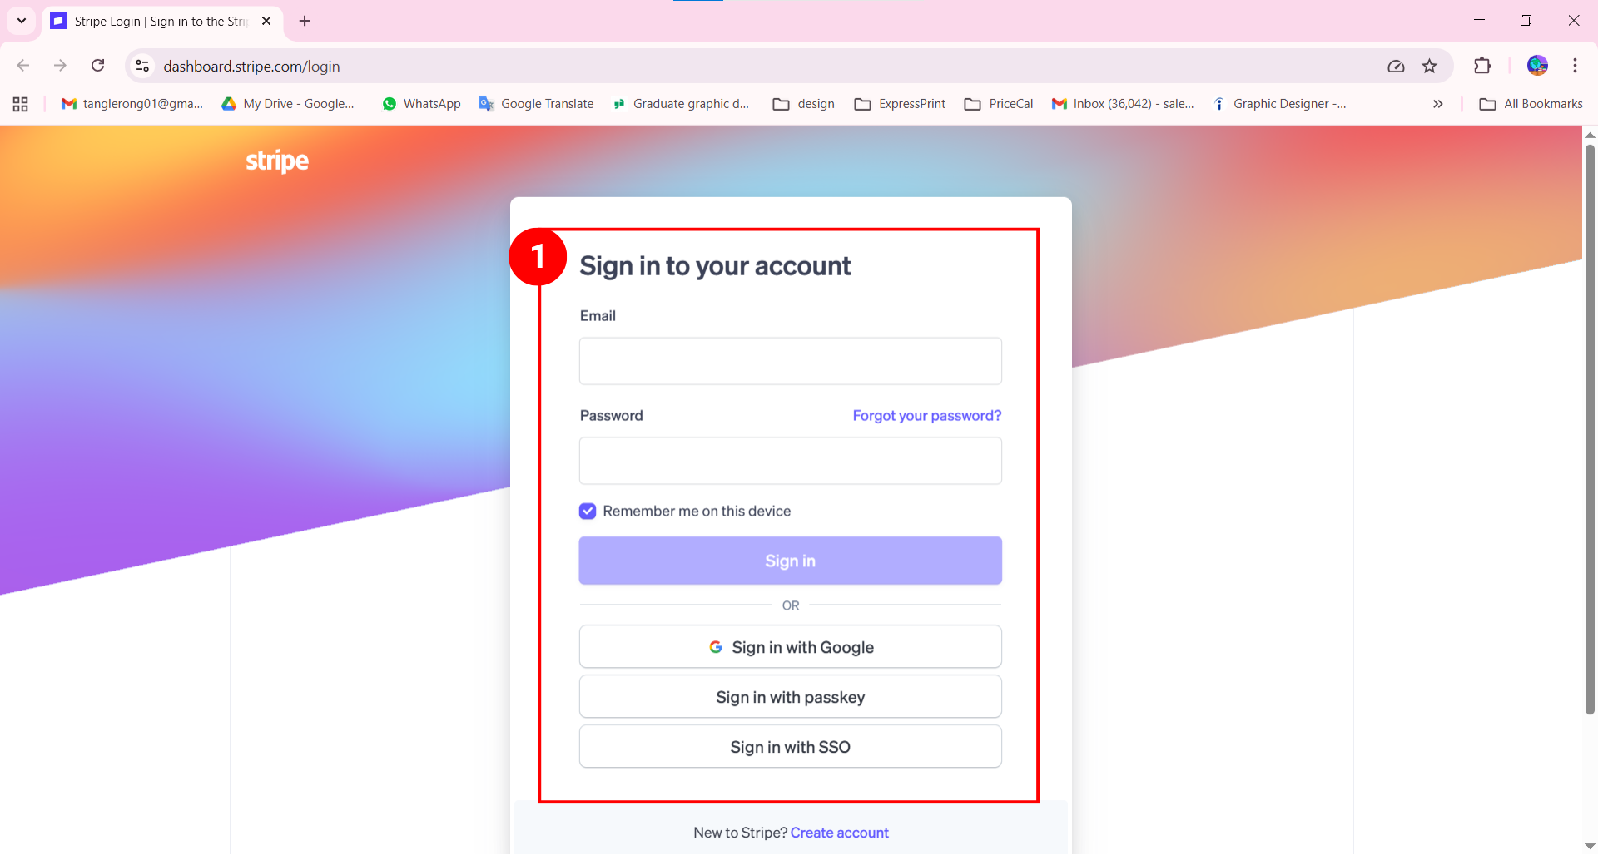This screenshot has height=855, width=1598.
Task: Open the WhatsApp bookmark
Action: 421,104
